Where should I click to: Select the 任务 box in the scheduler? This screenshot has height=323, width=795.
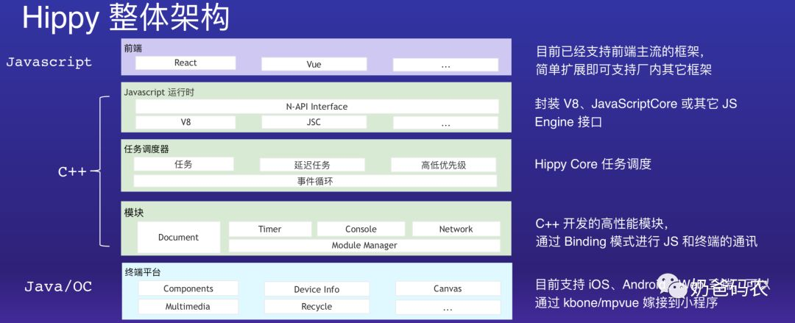[x=183, y=164]
